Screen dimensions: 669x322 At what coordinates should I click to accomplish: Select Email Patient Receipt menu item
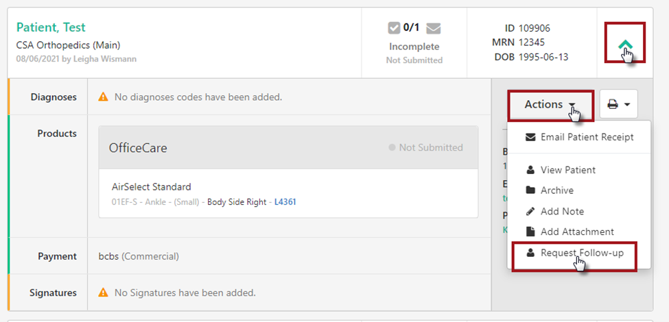pyautogui.click(x=587, y=137)
